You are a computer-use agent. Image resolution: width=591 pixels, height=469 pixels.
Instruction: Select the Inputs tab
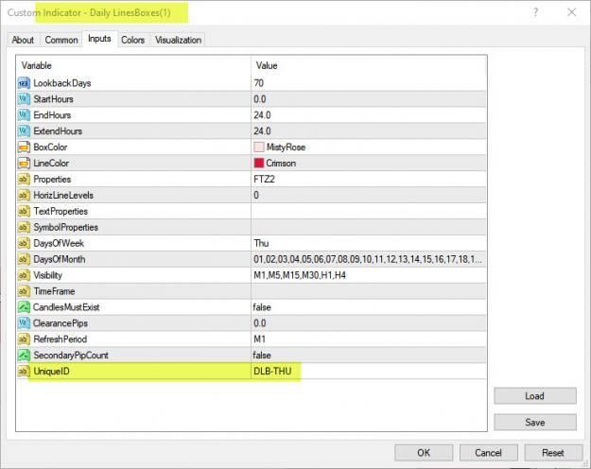[x=99, y=39]
